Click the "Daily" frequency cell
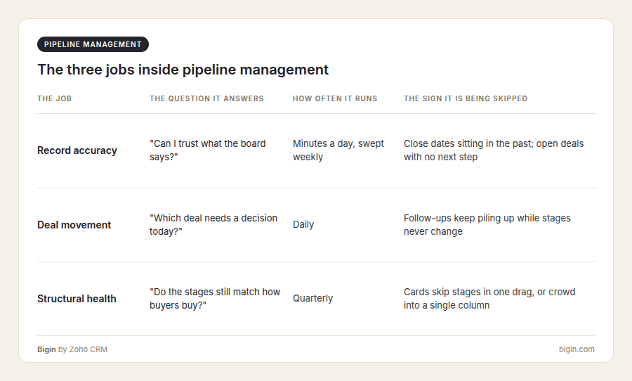632x381 pixels. [303, 224]
